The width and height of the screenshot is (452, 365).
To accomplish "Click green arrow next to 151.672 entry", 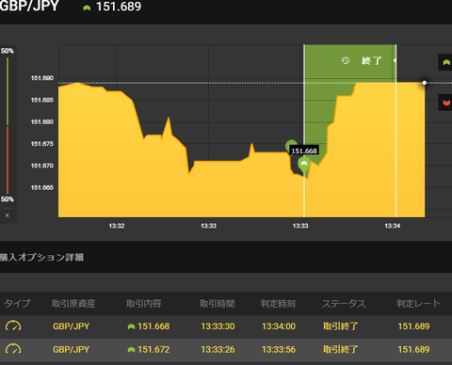I will click(131, 350).
